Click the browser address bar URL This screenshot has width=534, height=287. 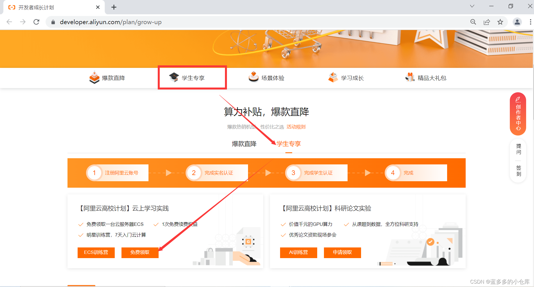click(111, 22)
